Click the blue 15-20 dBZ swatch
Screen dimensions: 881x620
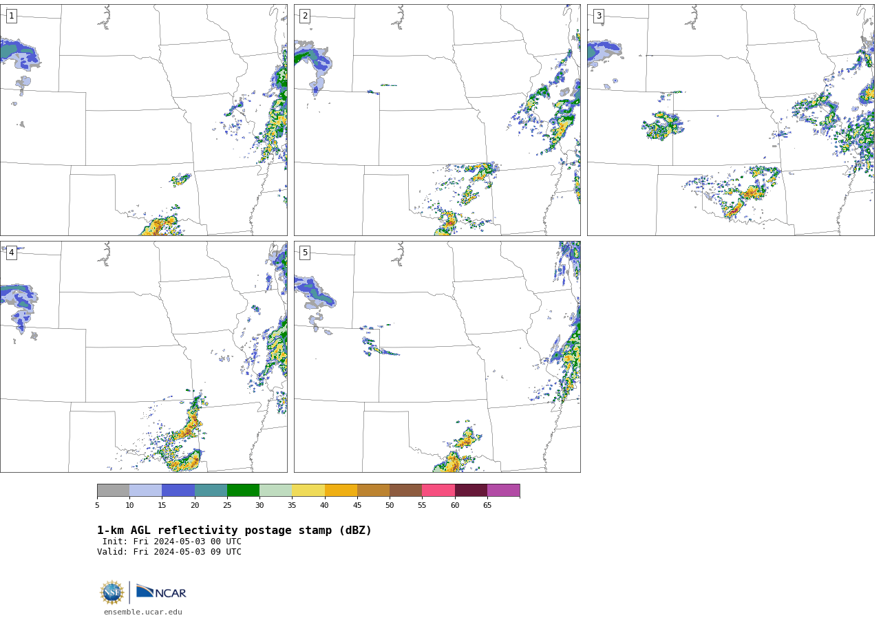point(178,490)
